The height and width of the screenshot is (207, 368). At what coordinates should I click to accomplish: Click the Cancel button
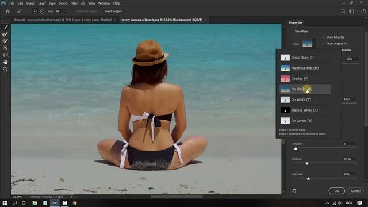click(x=356, y=191)
